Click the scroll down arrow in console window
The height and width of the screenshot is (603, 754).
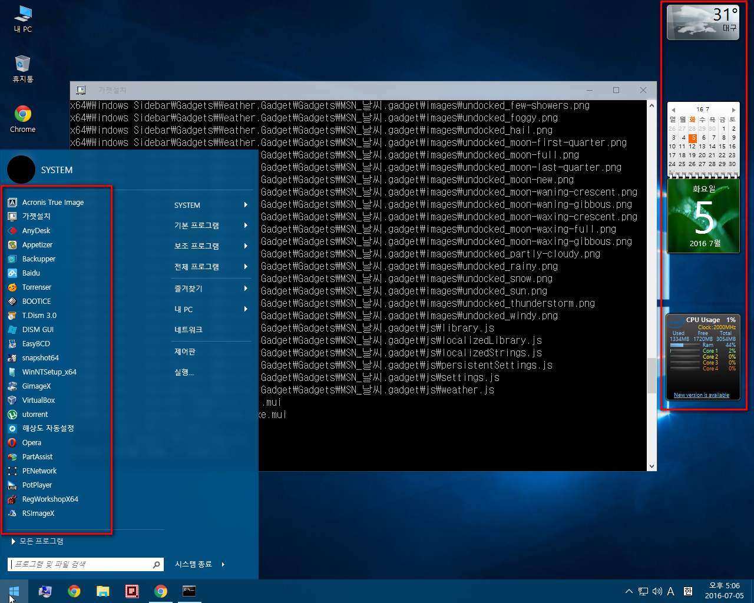pyautogui.click(x=652, y=466)
